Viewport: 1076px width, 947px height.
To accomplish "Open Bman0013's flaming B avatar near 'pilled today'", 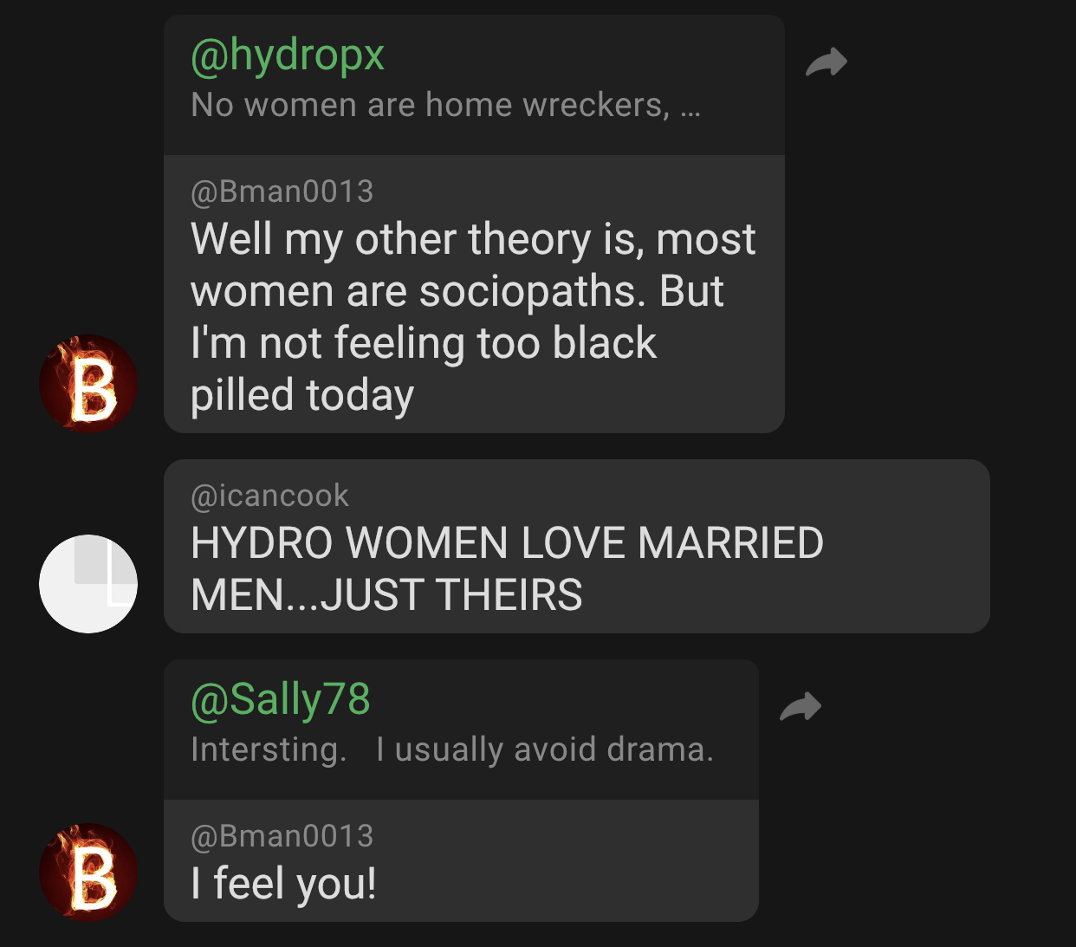I will pos(88,384).
